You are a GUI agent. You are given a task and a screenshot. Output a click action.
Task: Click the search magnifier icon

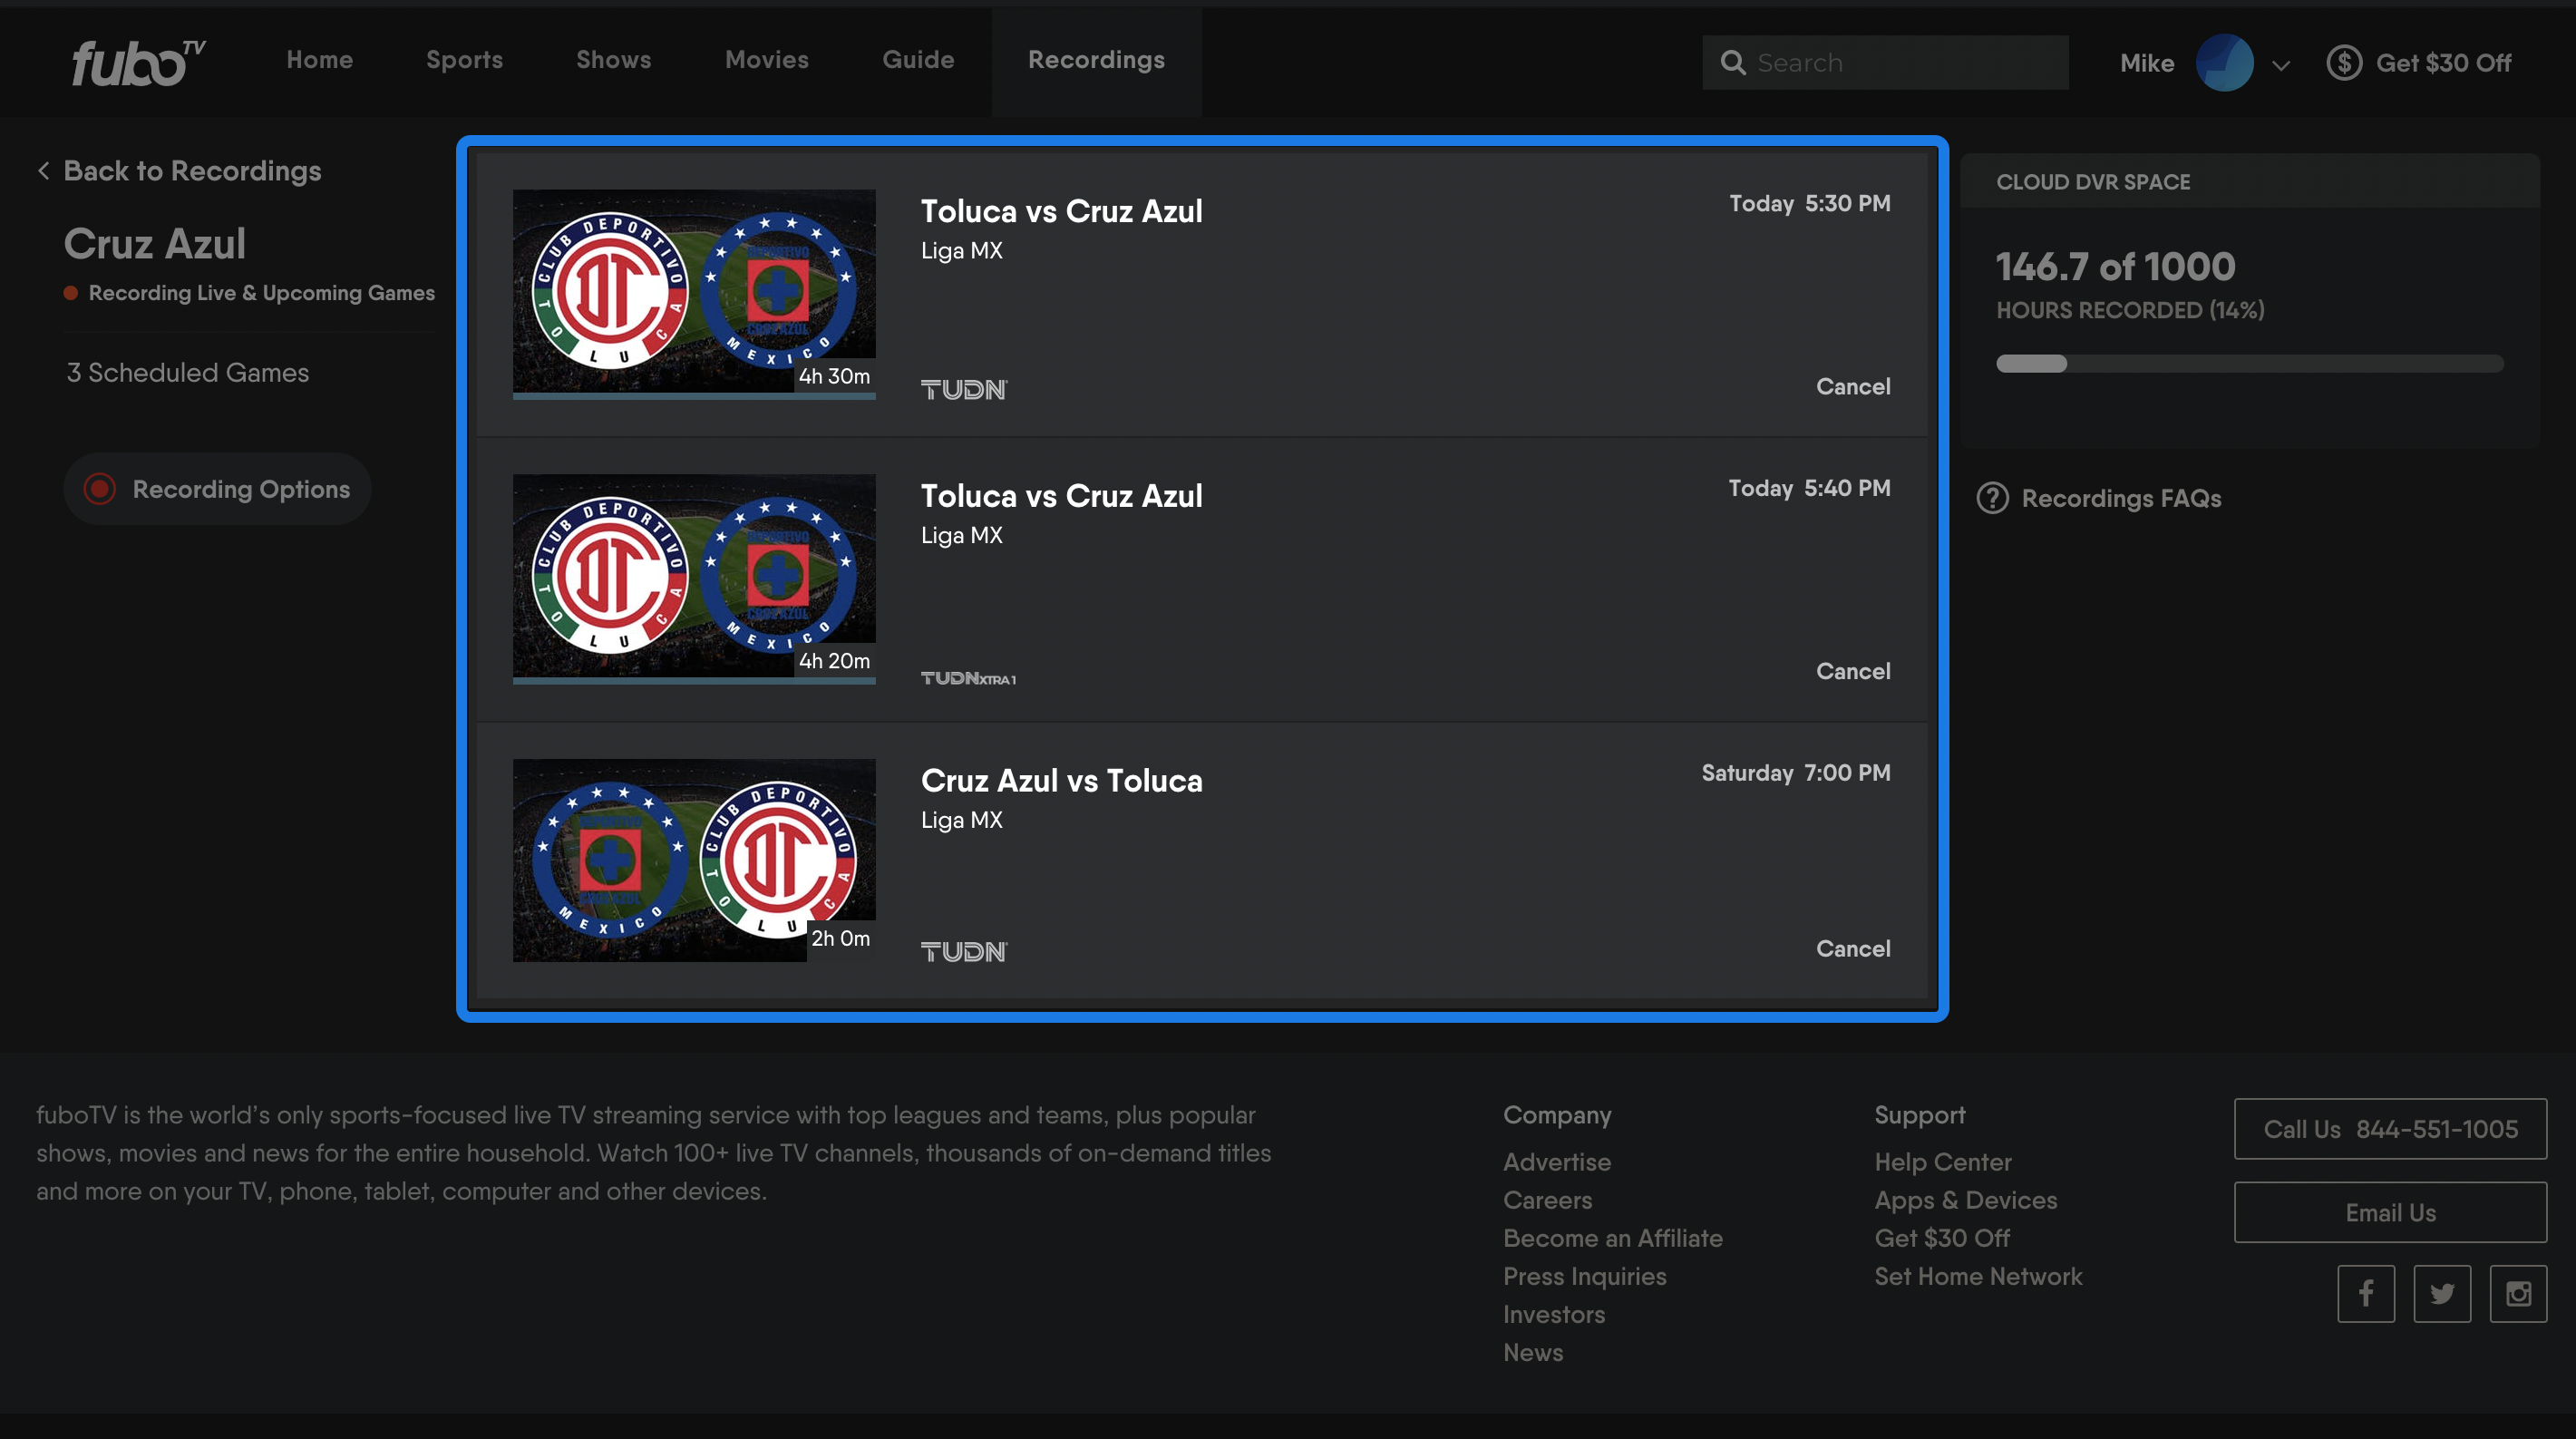tap(1732, 63)
